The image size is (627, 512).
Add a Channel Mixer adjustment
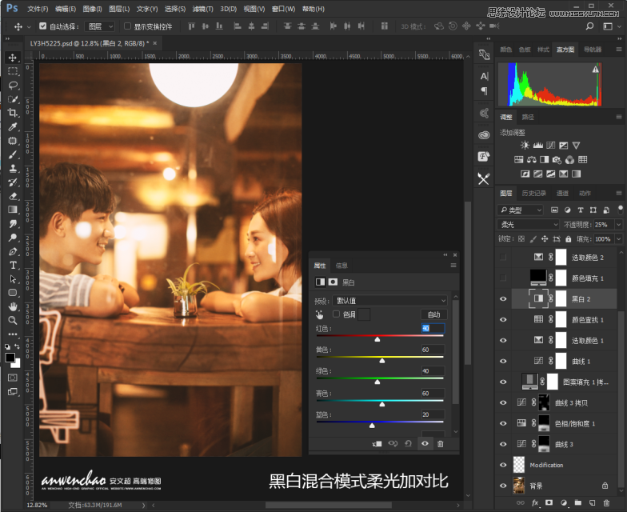click(569, 160)
